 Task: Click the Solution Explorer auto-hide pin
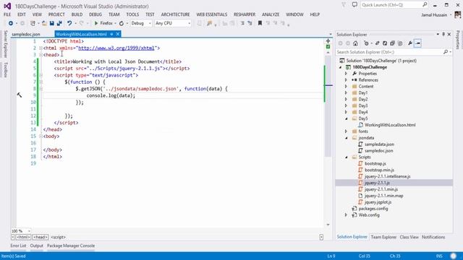(x=443, y=34)
